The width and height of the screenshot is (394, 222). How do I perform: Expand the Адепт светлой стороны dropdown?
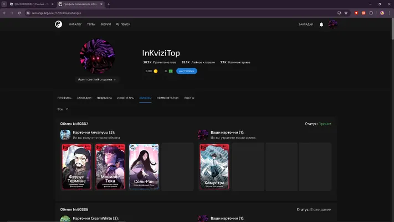click(x=97, y=79)
